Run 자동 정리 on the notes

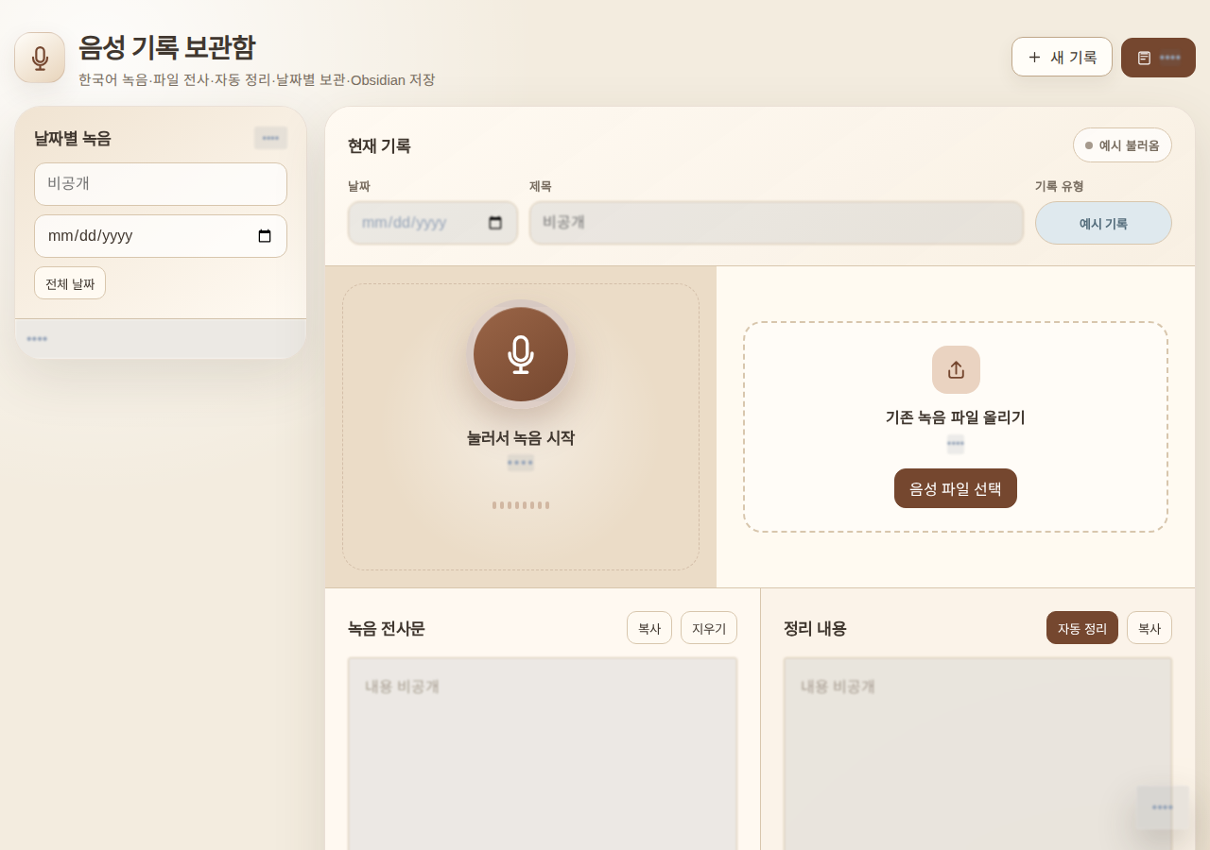1082,628
